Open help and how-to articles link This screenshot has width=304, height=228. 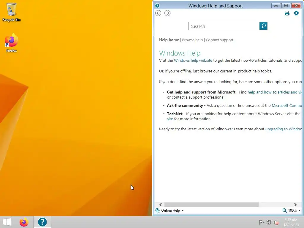point(275,92)
